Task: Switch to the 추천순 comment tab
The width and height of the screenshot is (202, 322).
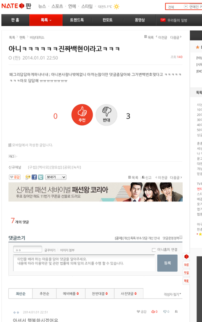Action: click(x=44, y=294)
